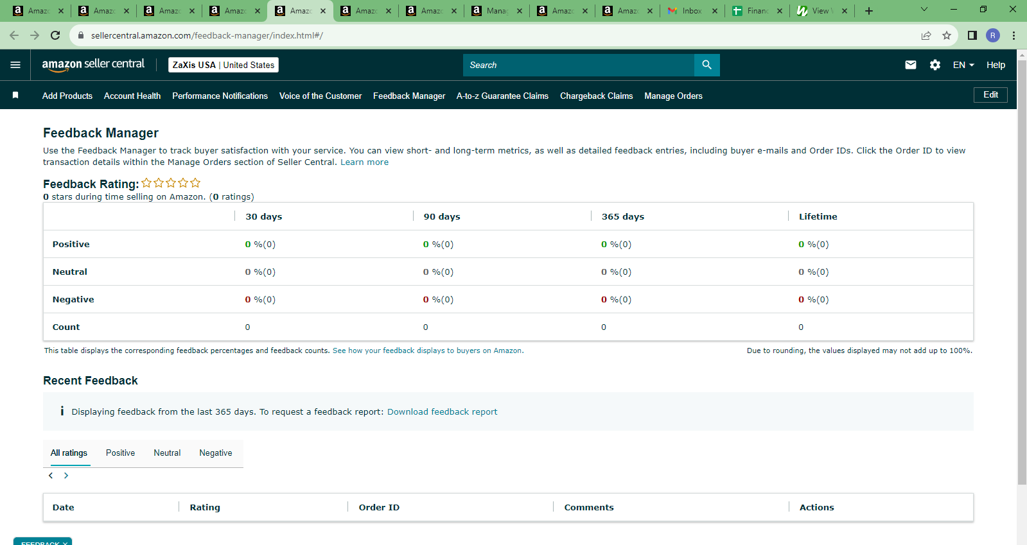Open Add Products in the navigation bar
Screen dimensions: 1027x545
[67, 96]
